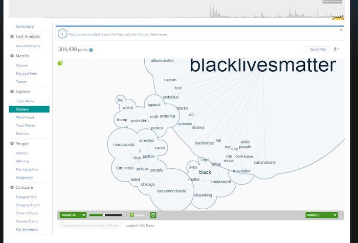Click the word obama in cluster
The height and width of the screenshot is (243, 358).
pos(198,127)
